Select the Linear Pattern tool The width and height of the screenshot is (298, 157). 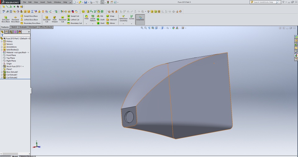pyautogui.click(x=93, y=18)
